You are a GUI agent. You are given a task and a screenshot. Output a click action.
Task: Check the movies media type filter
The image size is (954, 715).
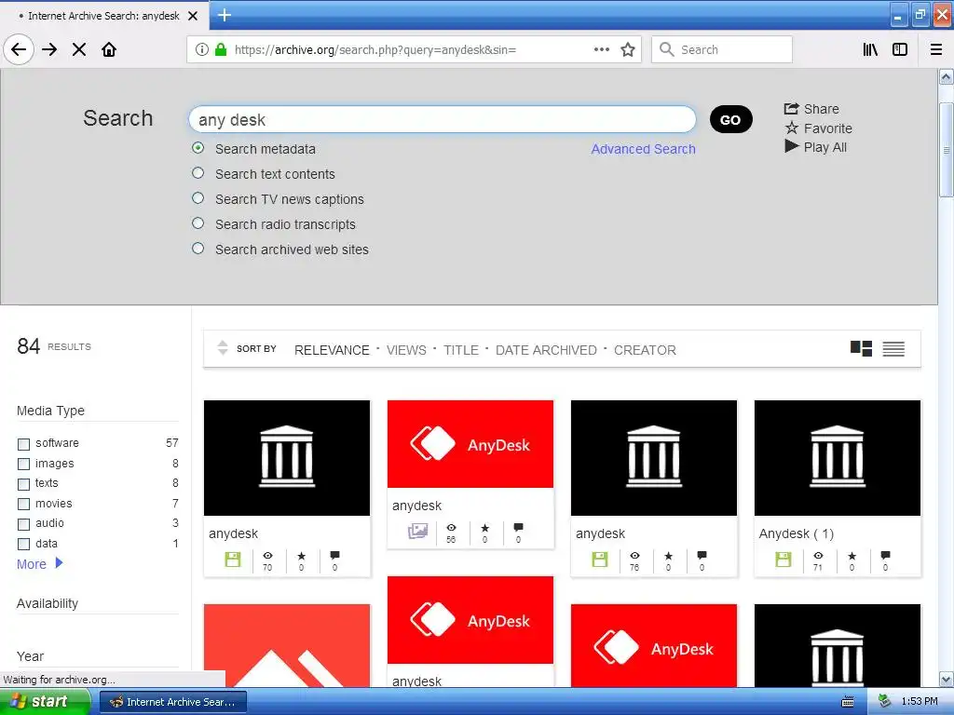tap(23, 504)
